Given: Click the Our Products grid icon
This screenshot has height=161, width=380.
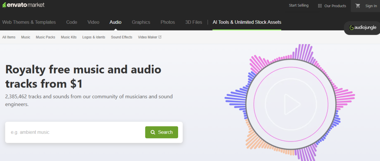Looking at the screenshot, I should (320, 6).
